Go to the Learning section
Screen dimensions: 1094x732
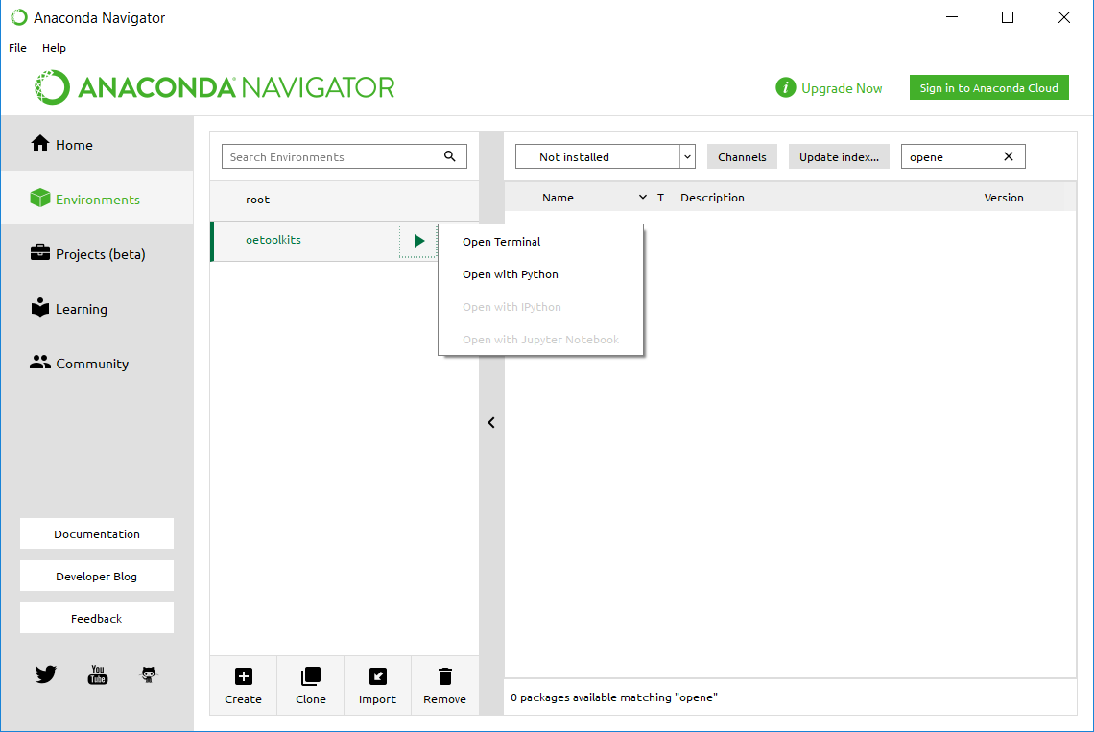point(97,308)
